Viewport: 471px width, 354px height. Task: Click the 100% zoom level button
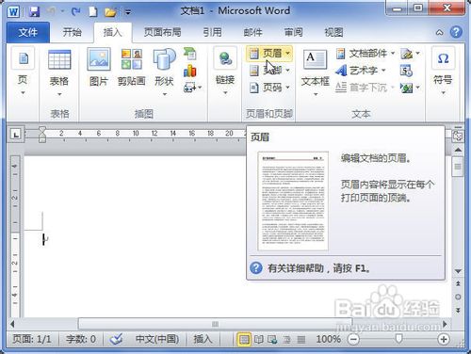(x=328, y=339)
